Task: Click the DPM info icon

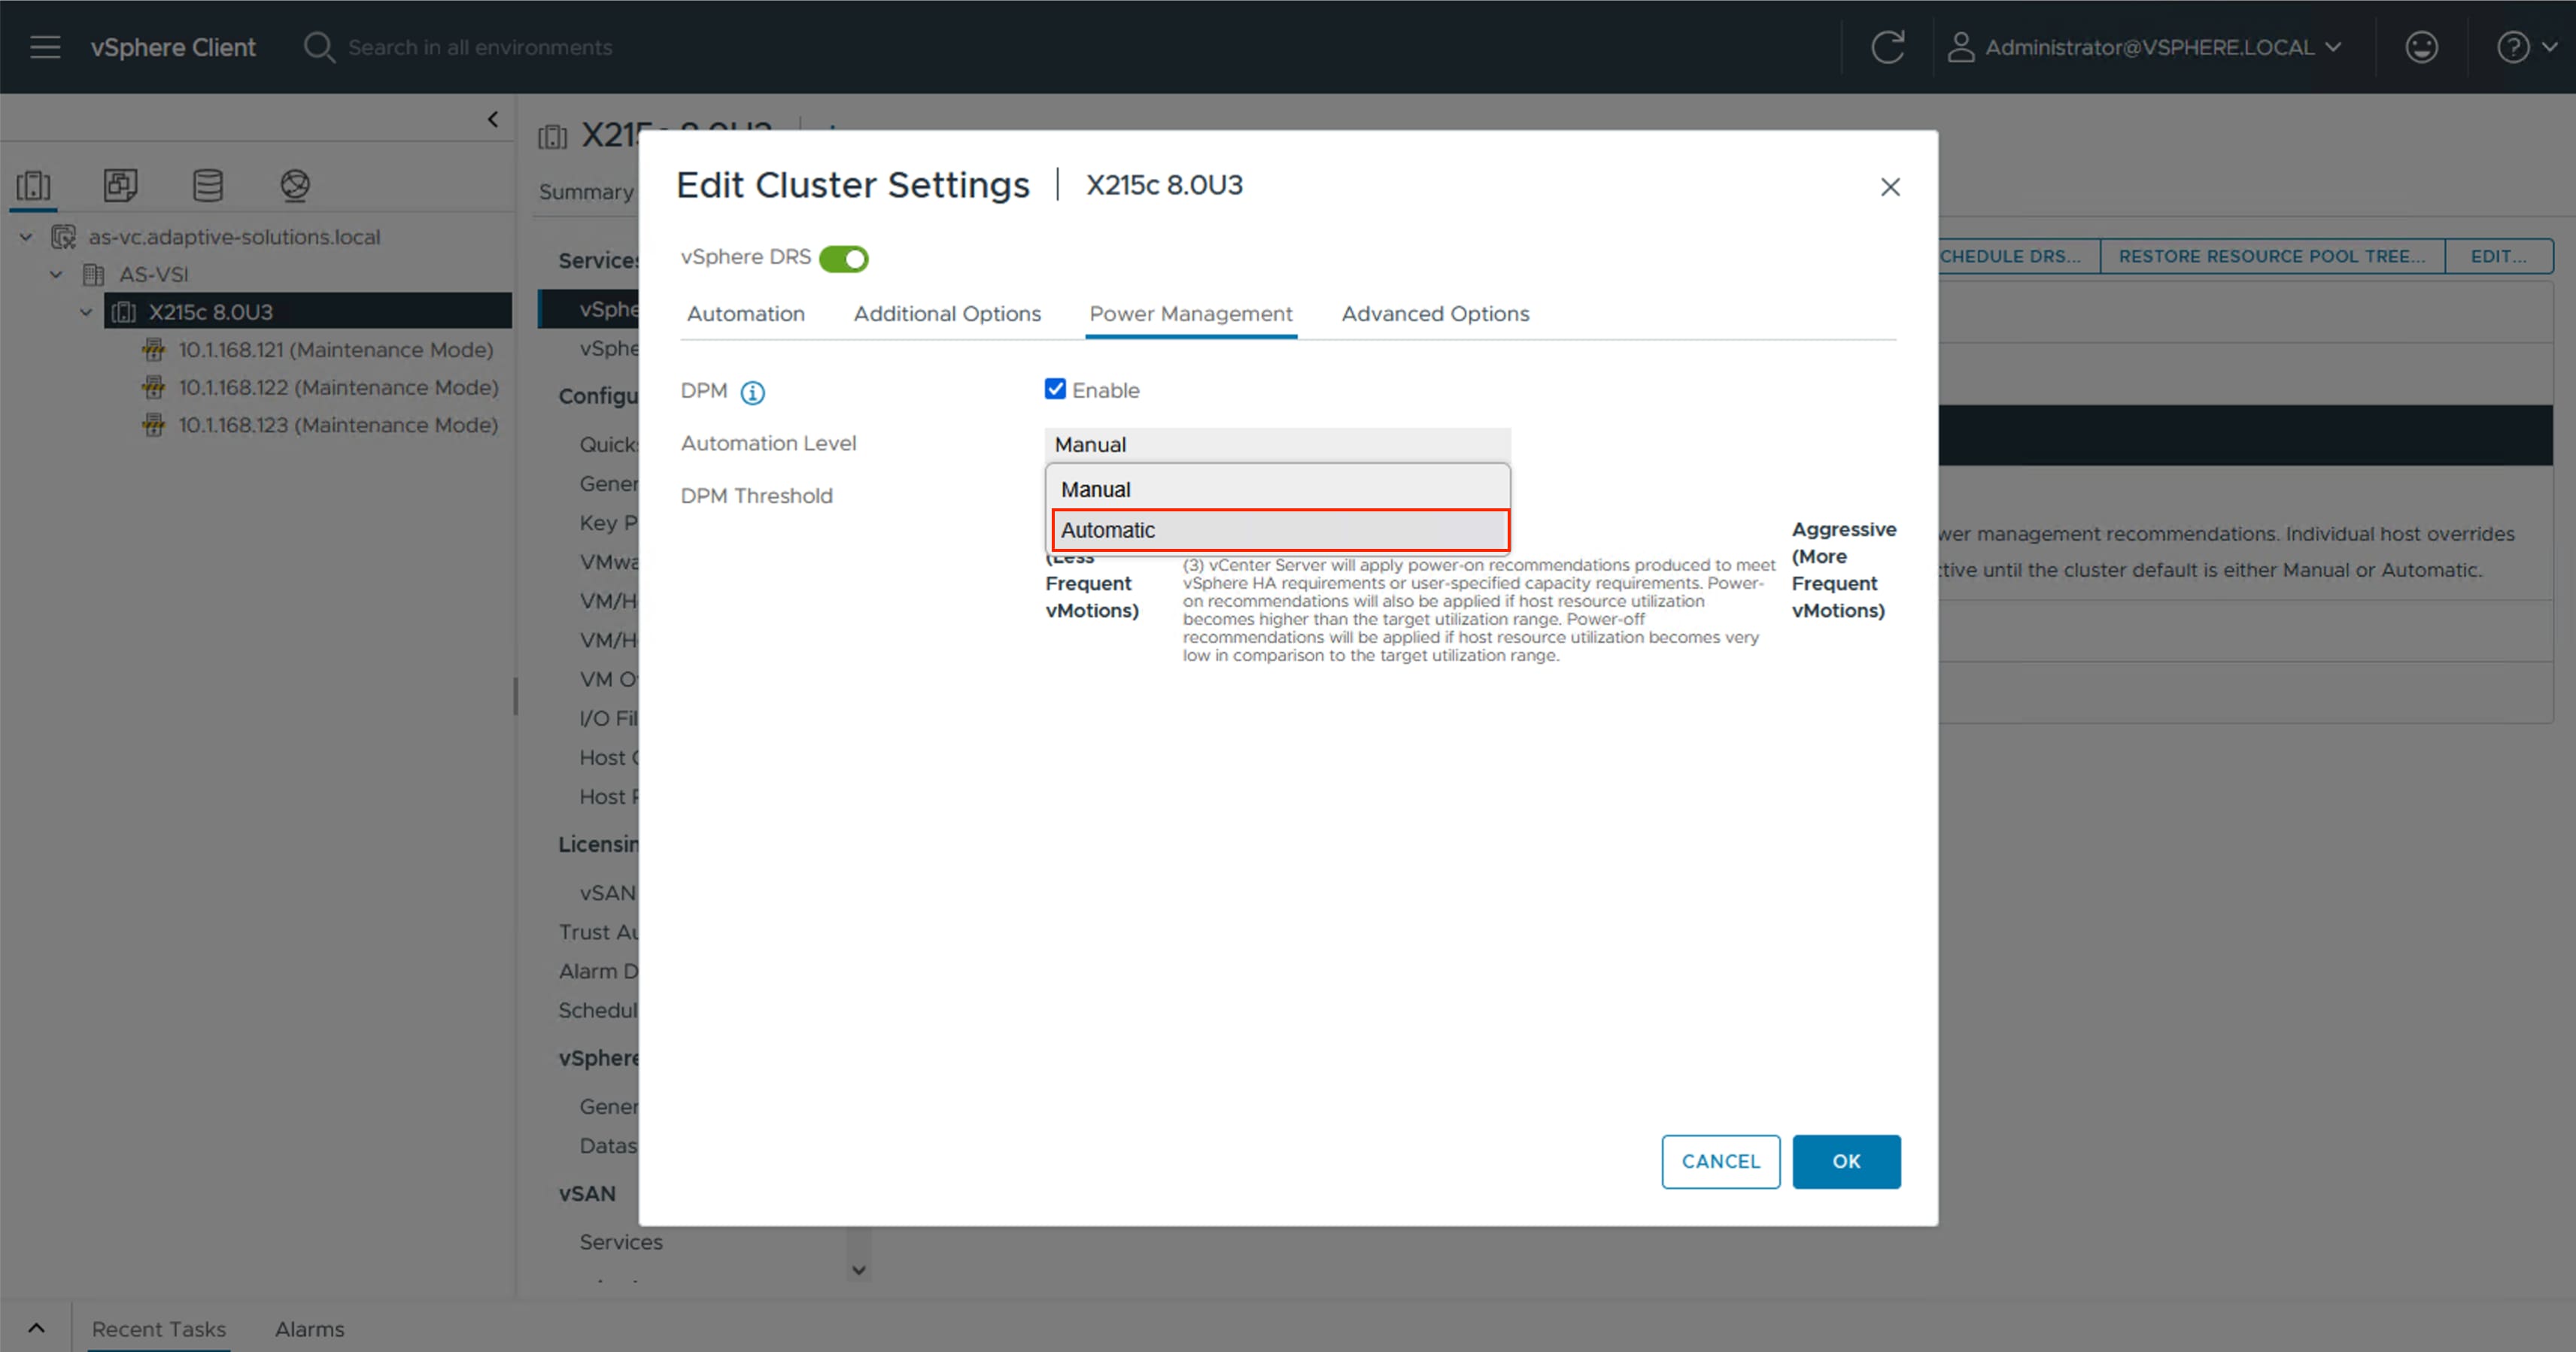Action: coord(752,392)
